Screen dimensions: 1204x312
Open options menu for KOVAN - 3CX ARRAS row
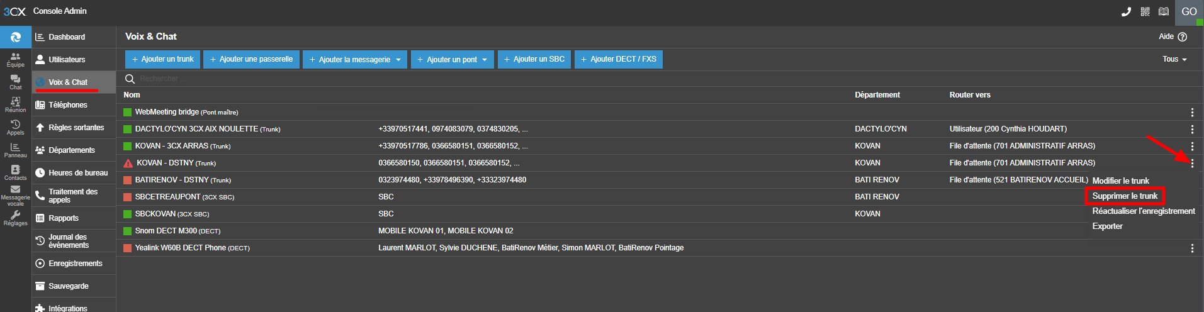(x=1192, y=146)
